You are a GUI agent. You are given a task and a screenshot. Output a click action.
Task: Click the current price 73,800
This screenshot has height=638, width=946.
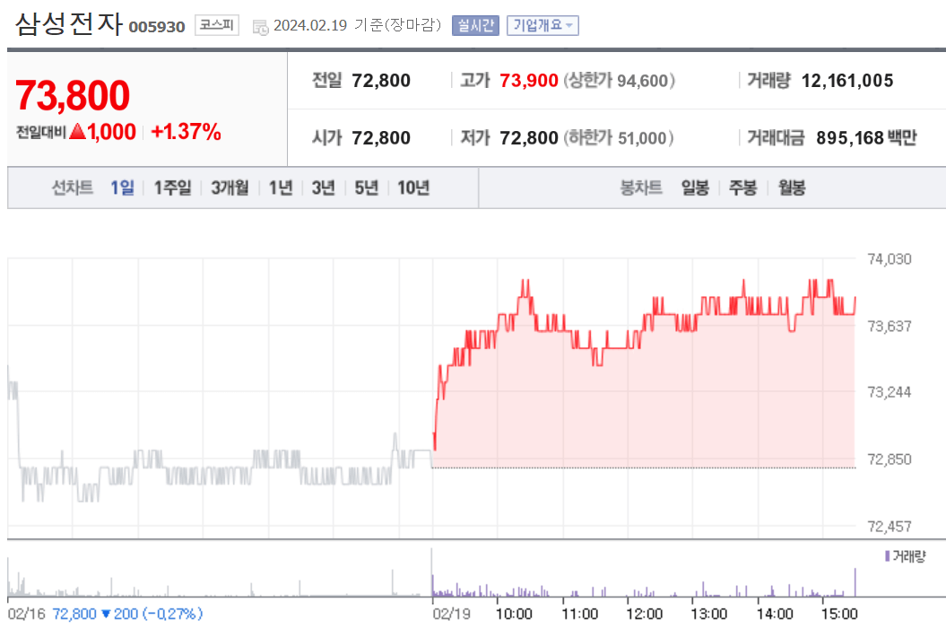click(x=73, y=95)
